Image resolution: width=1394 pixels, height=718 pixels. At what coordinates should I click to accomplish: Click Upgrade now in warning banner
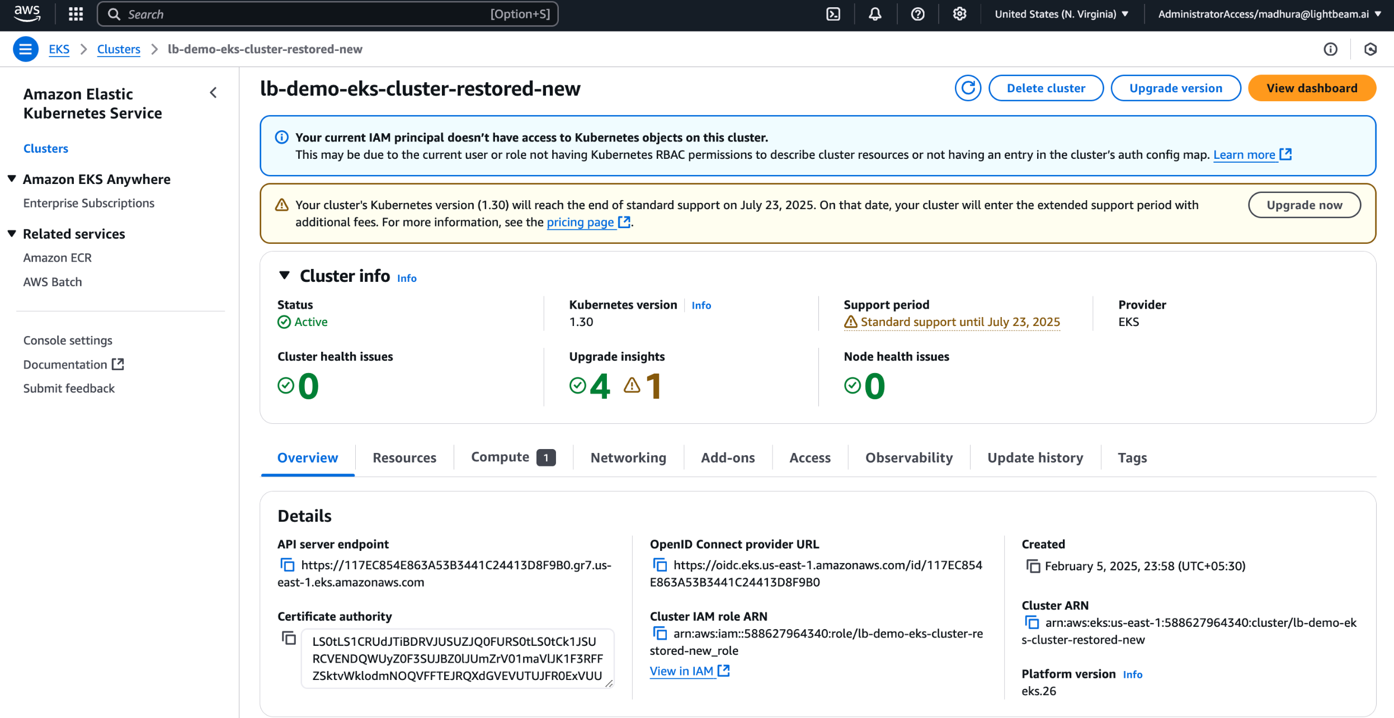coord(1304,205)
